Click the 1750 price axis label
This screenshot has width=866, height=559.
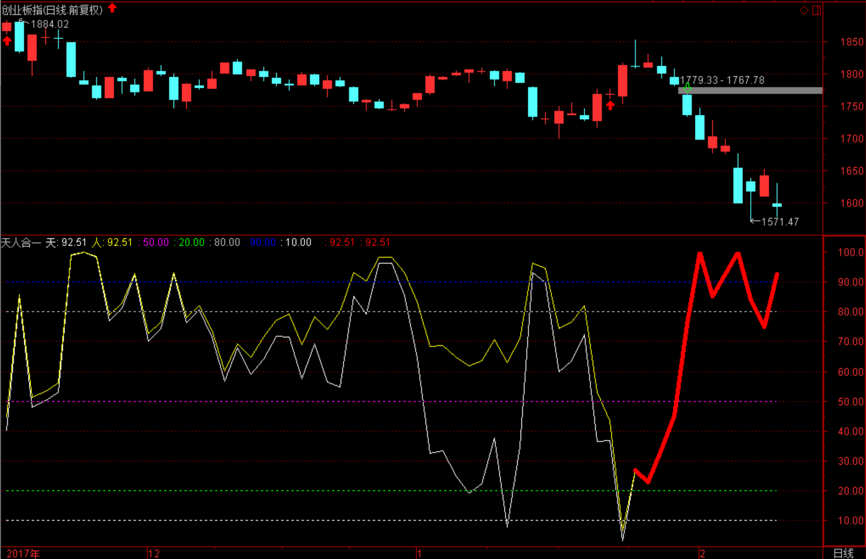(x=852, y=106)
